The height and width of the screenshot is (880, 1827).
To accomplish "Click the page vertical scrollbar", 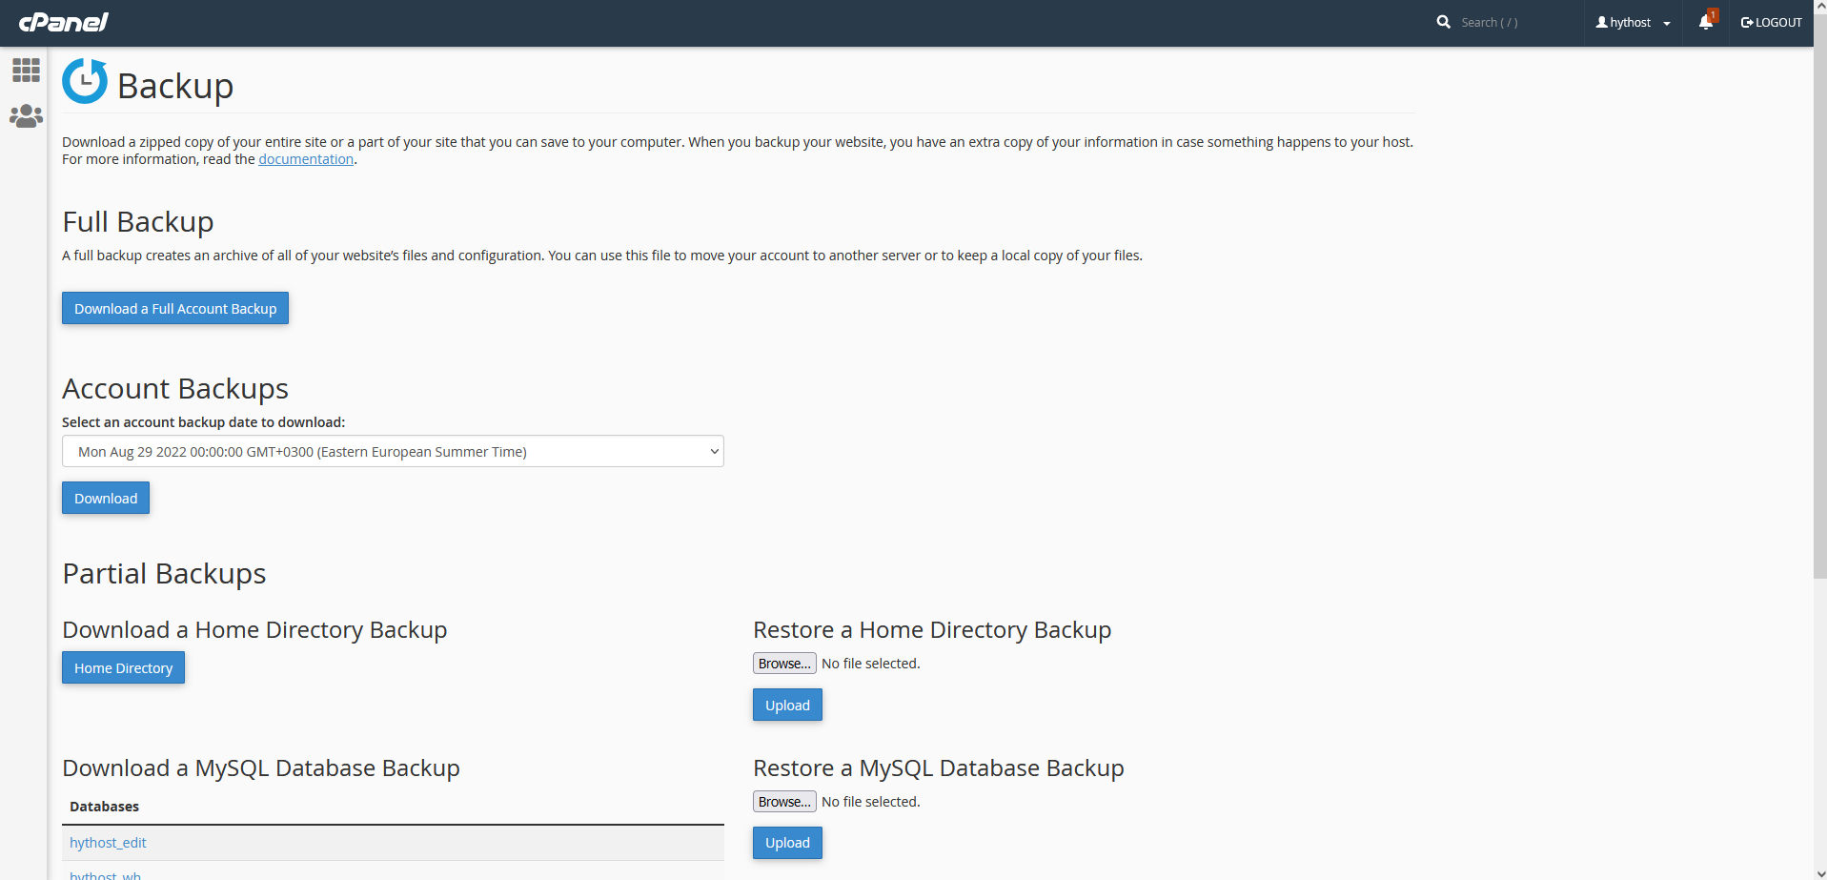I will click(1819, 286).
